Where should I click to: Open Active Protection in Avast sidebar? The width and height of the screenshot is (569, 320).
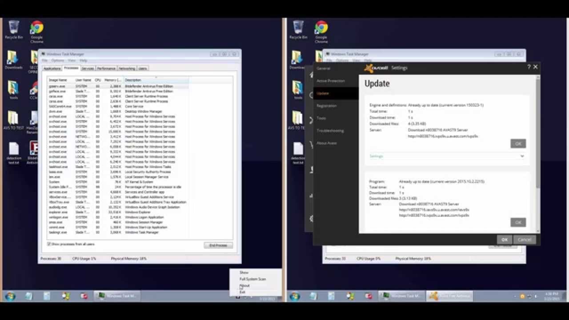331,81
